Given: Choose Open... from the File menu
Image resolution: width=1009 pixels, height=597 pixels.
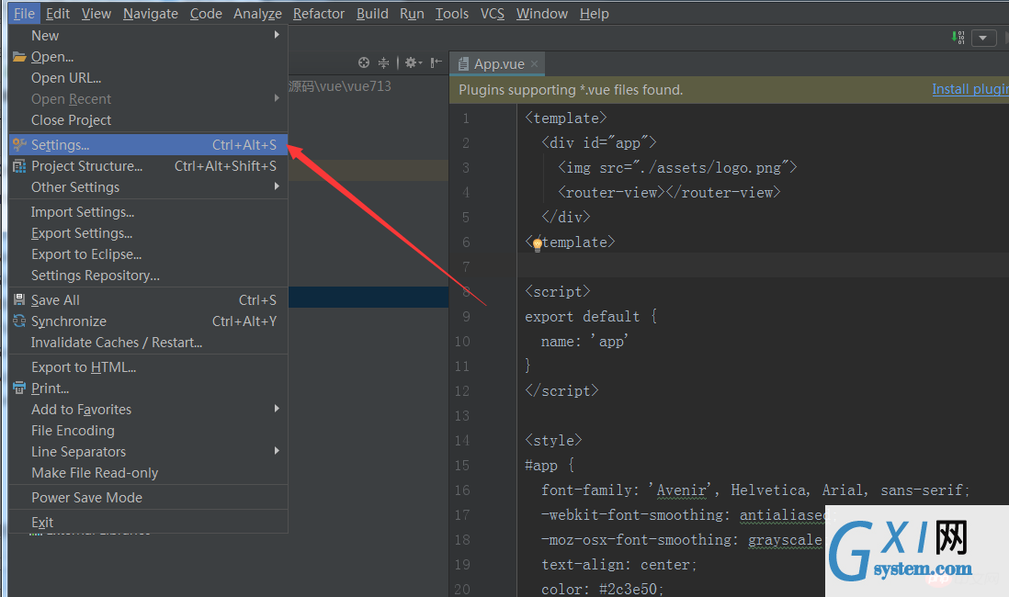Looking at the screenshot, I should (149, 57).
